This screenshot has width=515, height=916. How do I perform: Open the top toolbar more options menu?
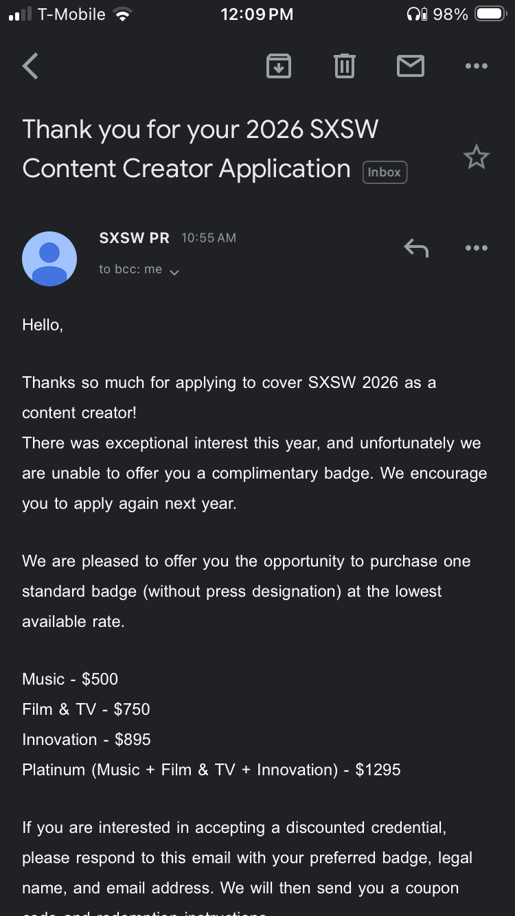[476, 66]
